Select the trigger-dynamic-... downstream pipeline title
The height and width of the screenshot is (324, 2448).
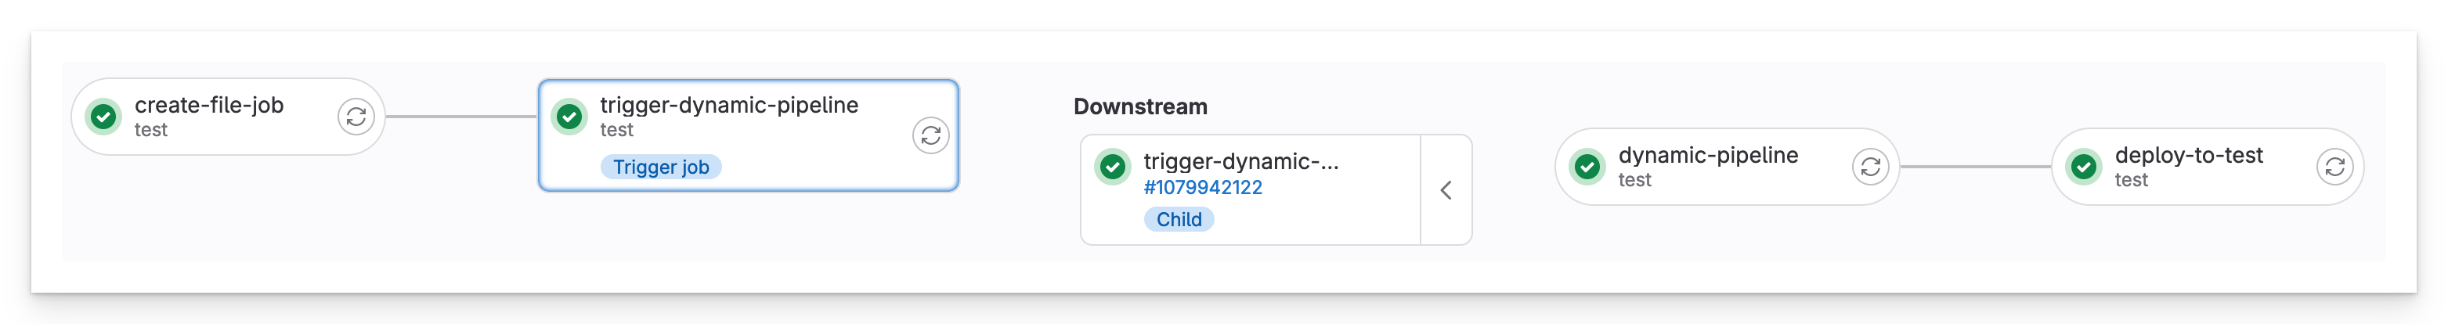coord(1241,161)
